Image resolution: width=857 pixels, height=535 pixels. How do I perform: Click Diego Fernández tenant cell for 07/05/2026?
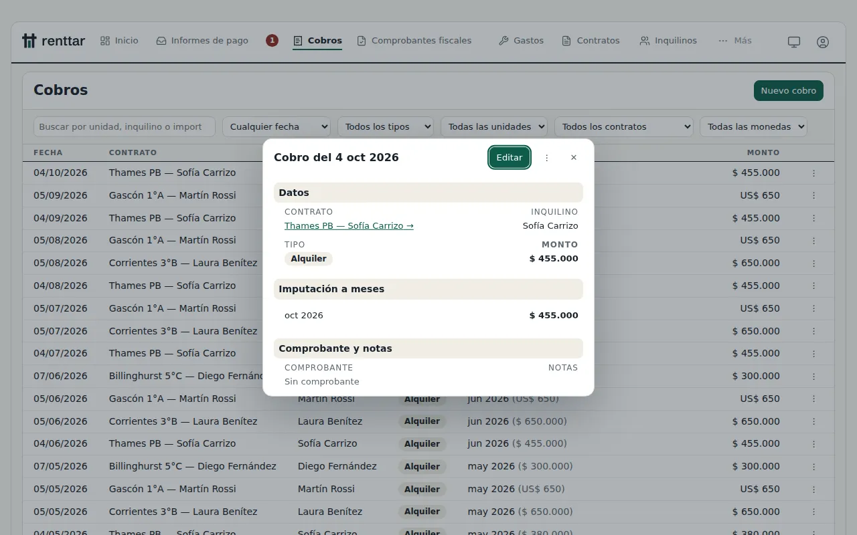pyautogui.click(x=337, y=466)
